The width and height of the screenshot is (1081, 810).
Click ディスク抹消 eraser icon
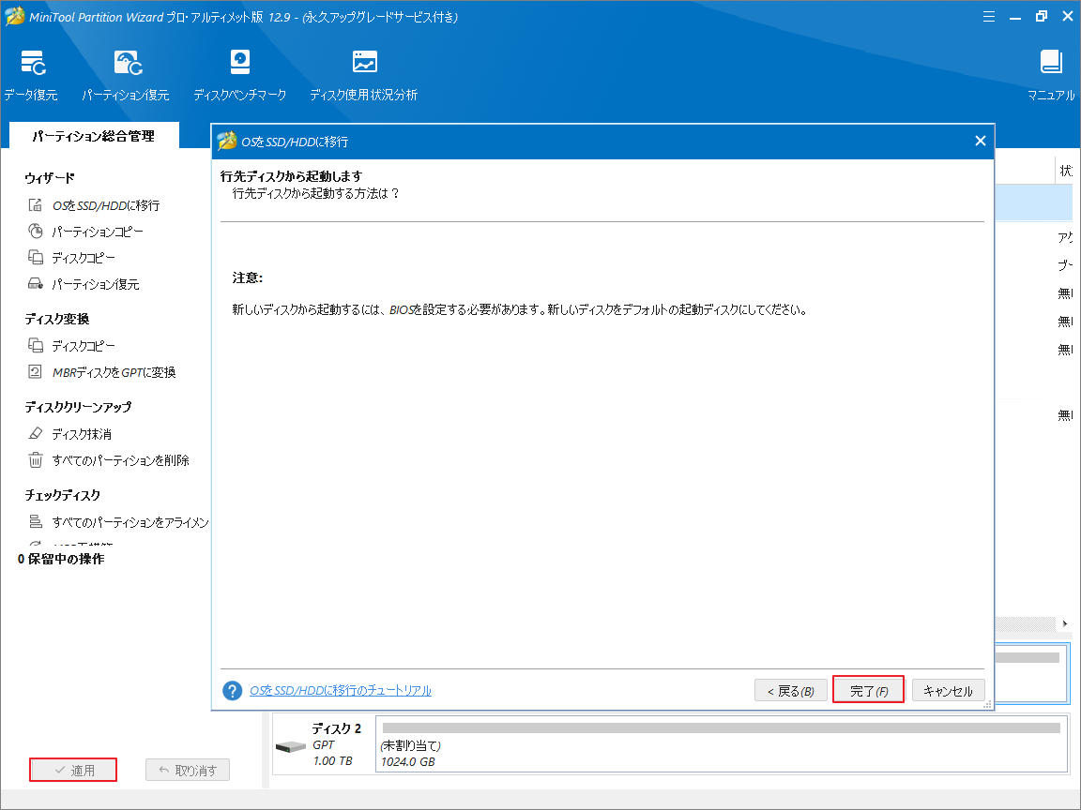tap(35, 433)
